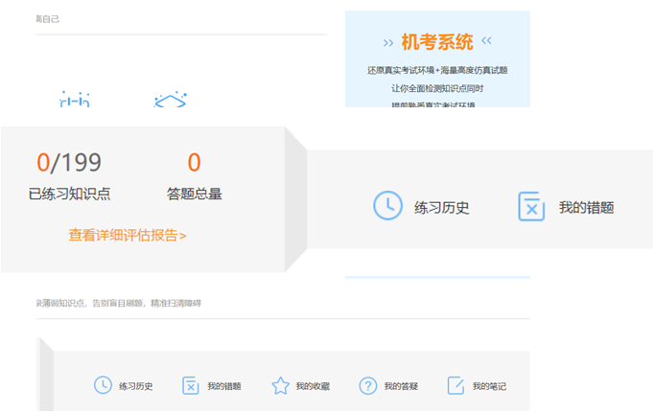The height and width of the screenshot is (412, 654).
Task: Click the large 我的错题 label
Action: (x=587, y=207)
